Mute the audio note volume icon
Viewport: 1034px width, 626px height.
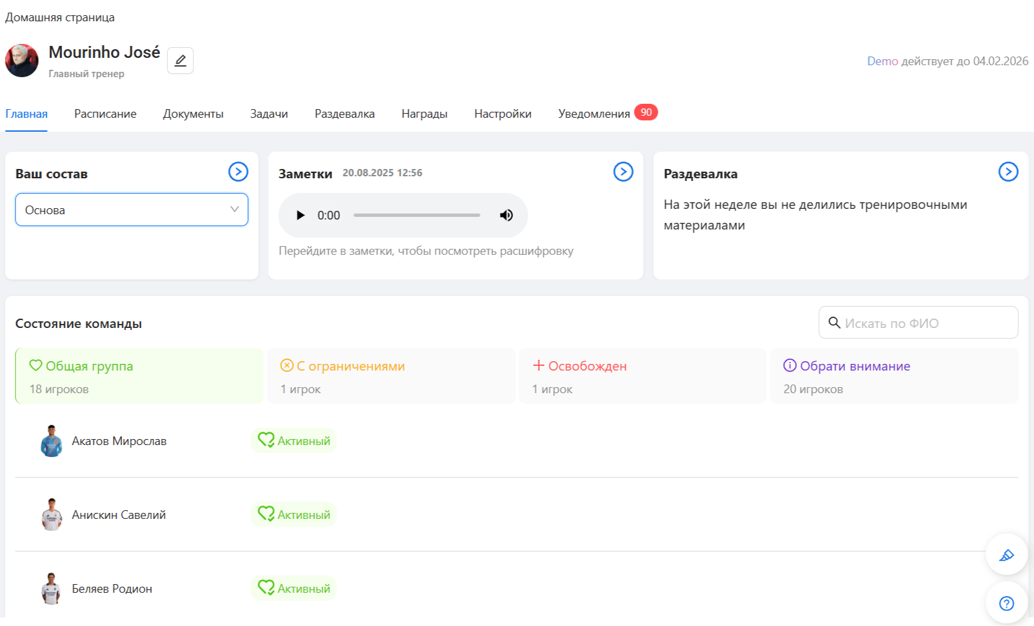click(x=506, y=215)
